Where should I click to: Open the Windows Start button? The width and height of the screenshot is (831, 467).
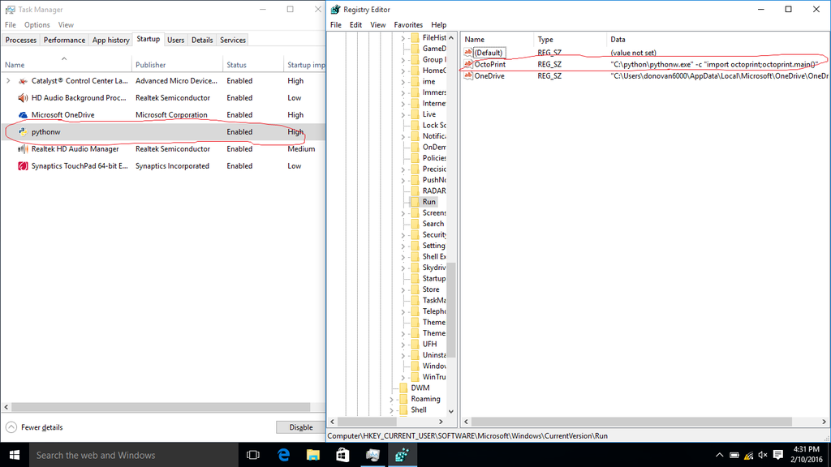[x=15, y=455]
